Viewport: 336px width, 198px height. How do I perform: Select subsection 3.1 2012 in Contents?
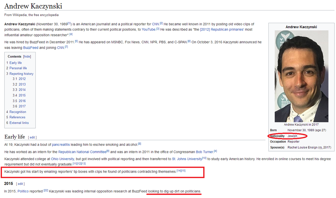pos(22,79)
